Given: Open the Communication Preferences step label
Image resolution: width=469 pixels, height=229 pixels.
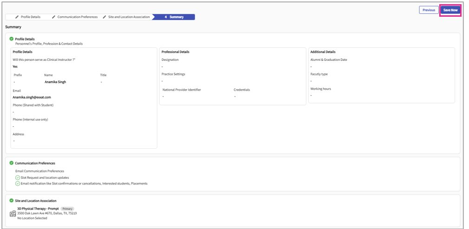Looking at the screenshot, I should tap(77, 17).
